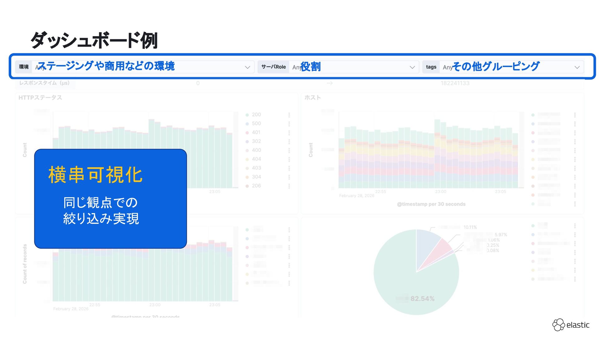The width and height of the screenshot is (599, 337).
Task: Open options icon for legend 206
Action: point(289,186)
